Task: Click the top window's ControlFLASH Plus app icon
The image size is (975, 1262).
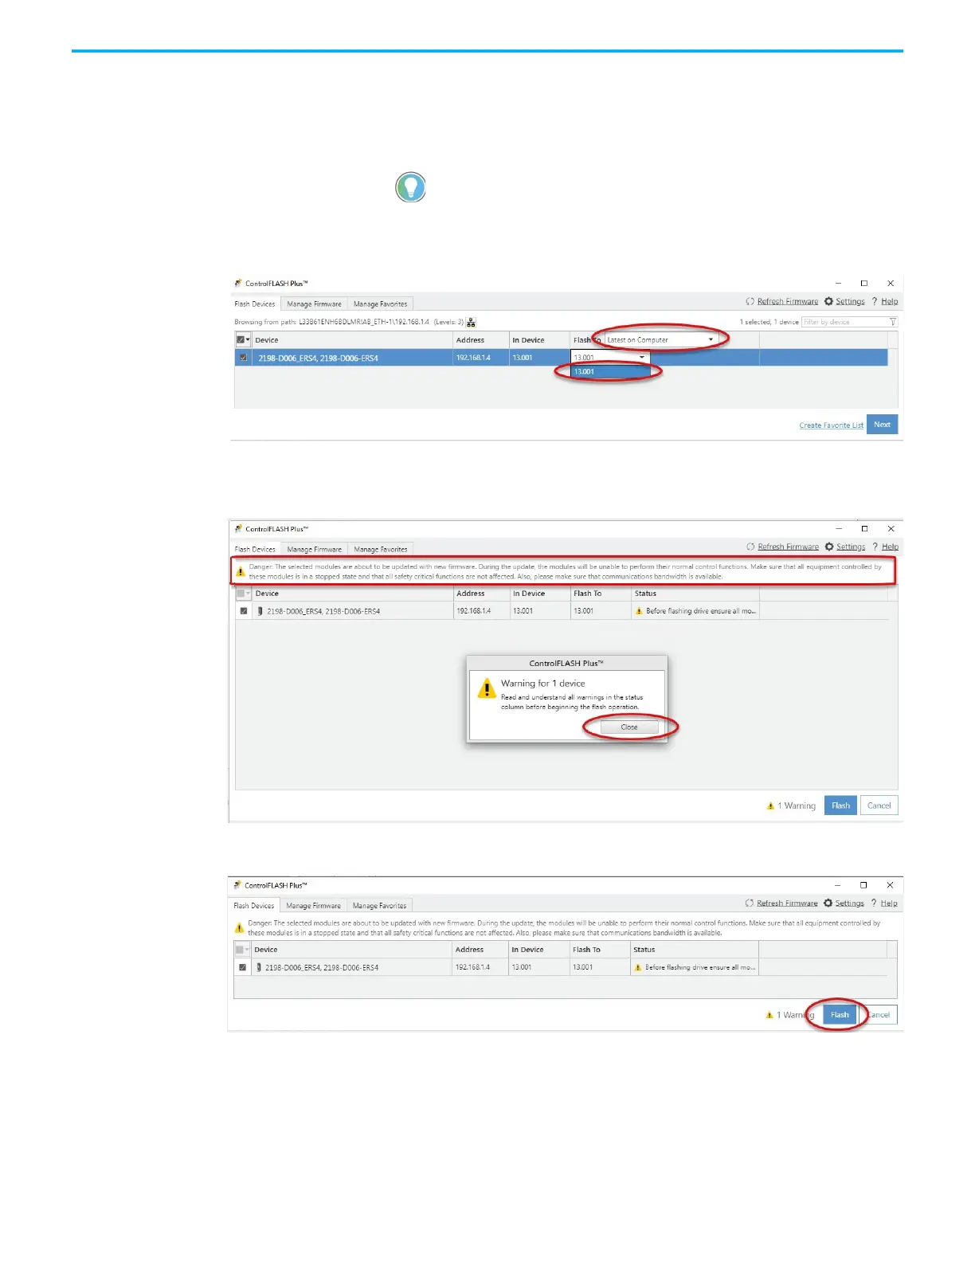Action: [x=238, y=283]
